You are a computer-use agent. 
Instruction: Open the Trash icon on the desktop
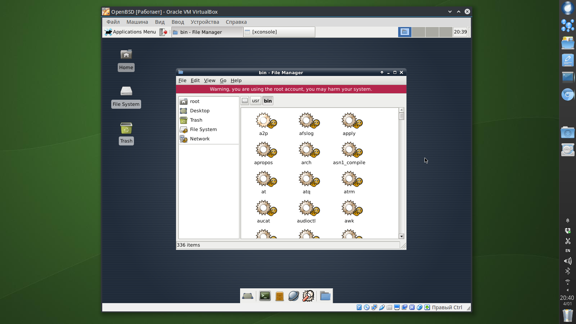[x=126, y=134]
